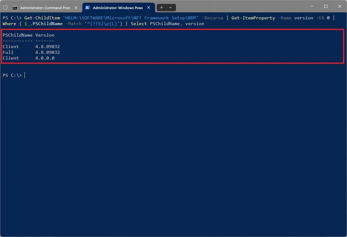Click the Version column header text
The height and width of the screenshot is (237, 347).
pos(45,35)
